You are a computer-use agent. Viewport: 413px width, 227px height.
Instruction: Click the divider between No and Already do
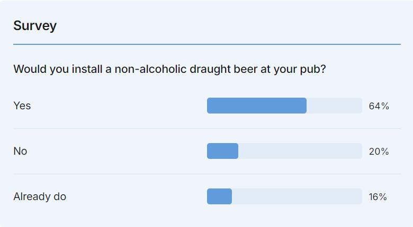click(x=206, y=174)
